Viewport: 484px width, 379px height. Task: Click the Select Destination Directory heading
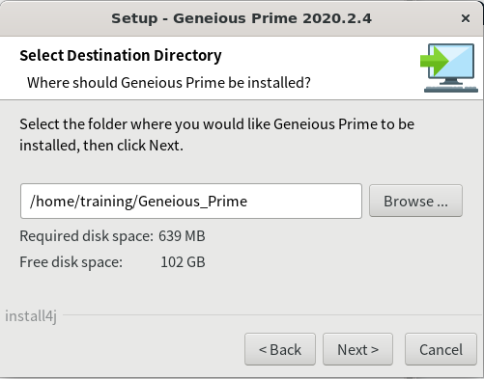click(x=121, y=55)
